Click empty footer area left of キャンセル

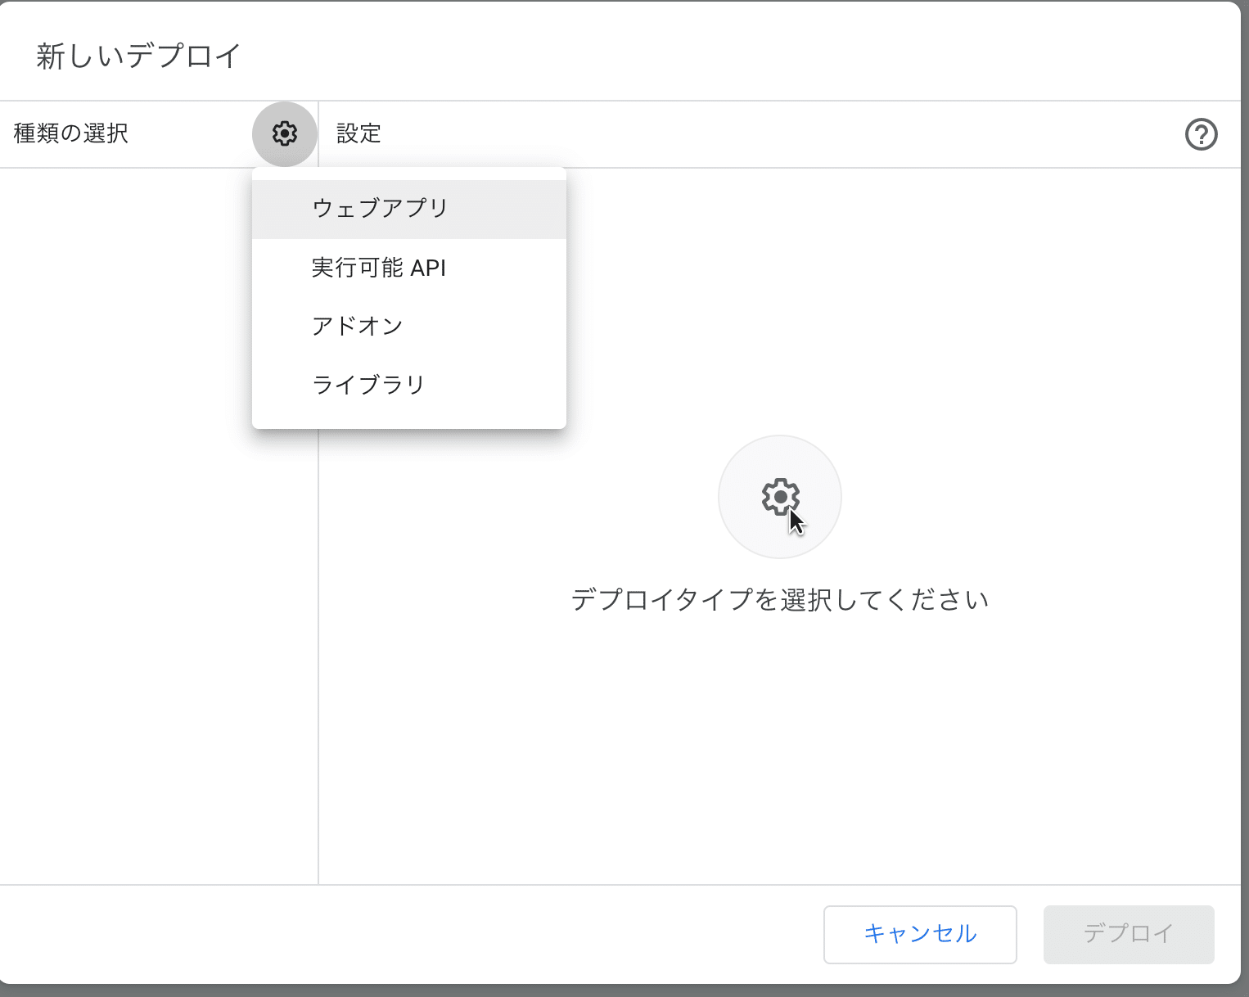click(409, 934)
